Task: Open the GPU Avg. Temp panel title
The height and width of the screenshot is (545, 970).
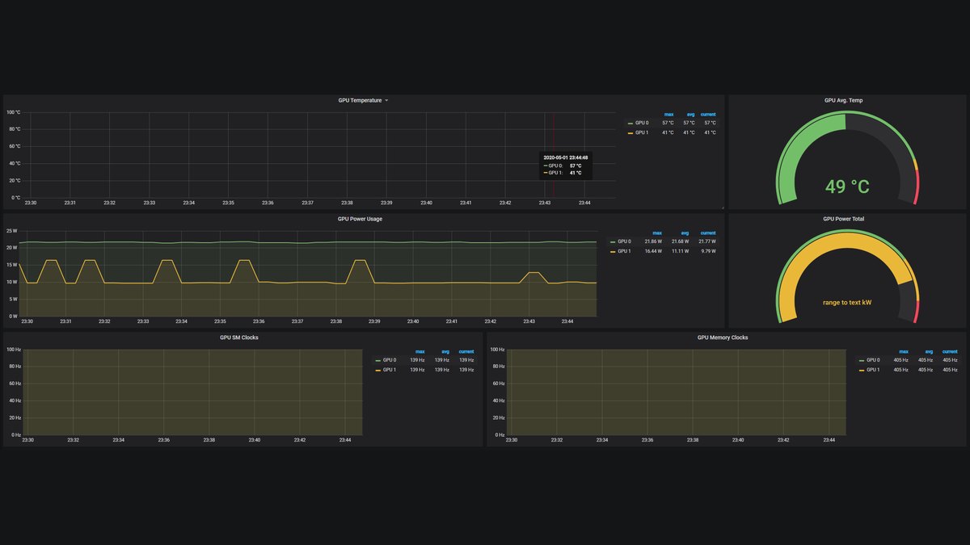Action: point(843,100)
